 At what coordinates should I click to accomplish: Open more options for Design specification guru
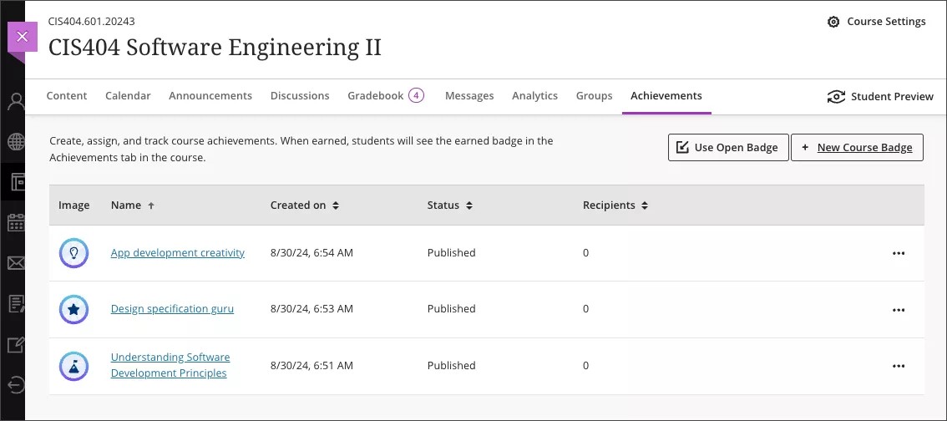click(x=898, y=309)
